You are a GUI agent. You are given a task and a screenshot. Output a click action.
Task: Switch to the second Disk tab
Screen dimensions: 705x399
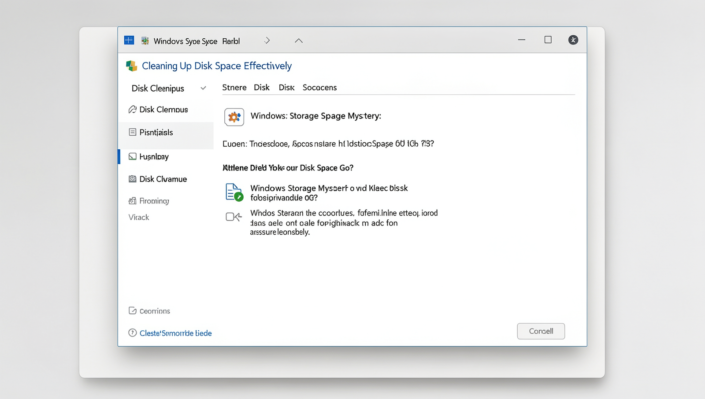coord(286,87)
